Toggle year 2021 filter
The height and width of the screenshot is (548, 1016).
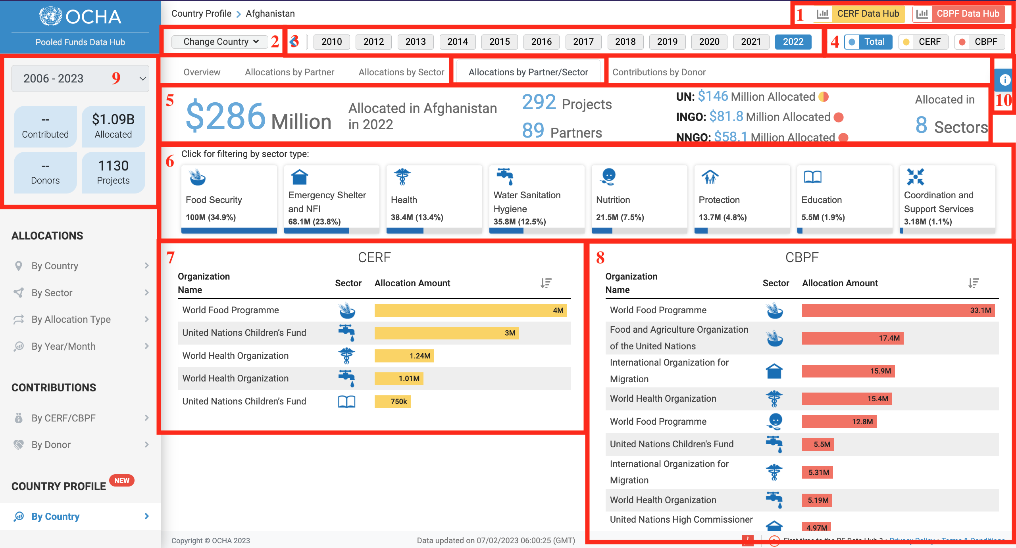click(751, 42)
